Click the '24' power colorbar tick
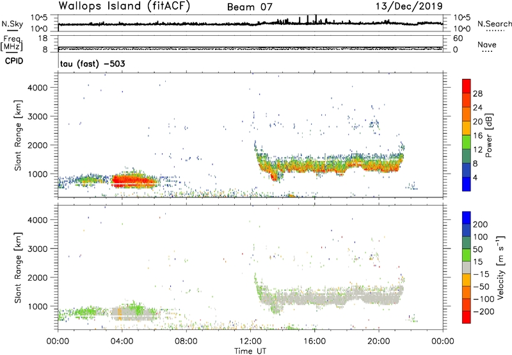The width and height of the screenshot is (512, 355). pos(477,108)
